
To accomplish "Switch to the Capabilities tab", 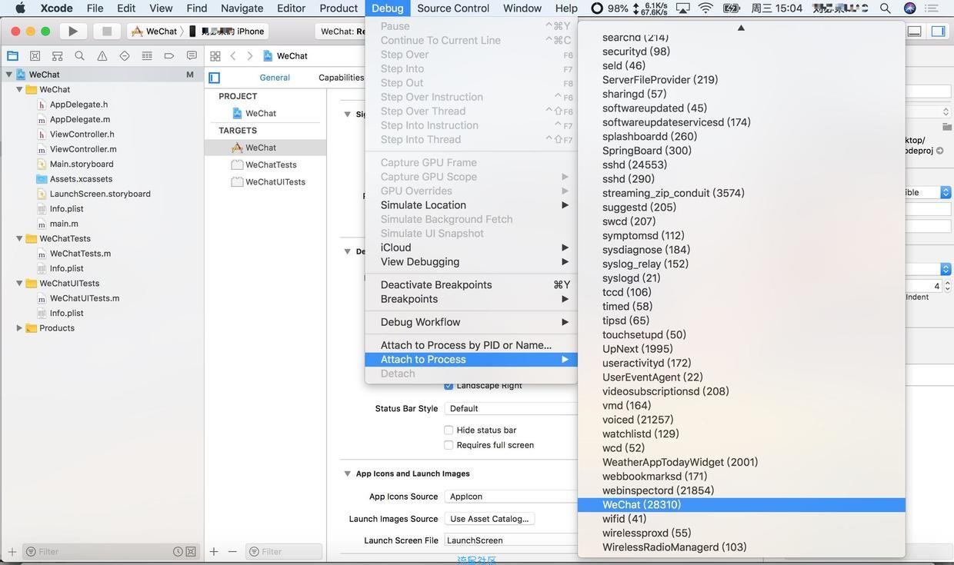I will [x=341, y=78].
